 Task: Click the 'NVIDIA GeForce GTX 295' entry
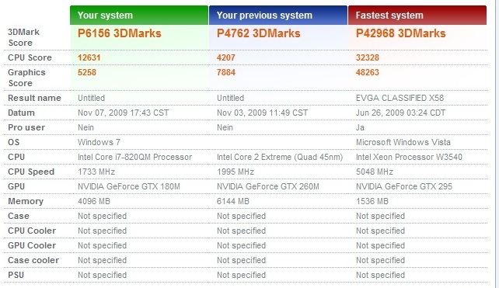click(404, 186)
